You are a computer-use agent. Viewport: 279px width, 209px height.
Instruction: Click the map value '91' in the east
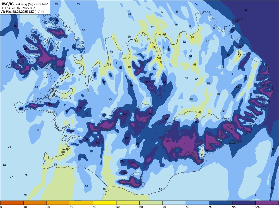pyautogui.click(x=224, y=111)
